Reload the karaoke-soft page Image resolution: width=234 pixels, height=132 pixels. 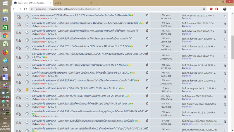point(25,9)
